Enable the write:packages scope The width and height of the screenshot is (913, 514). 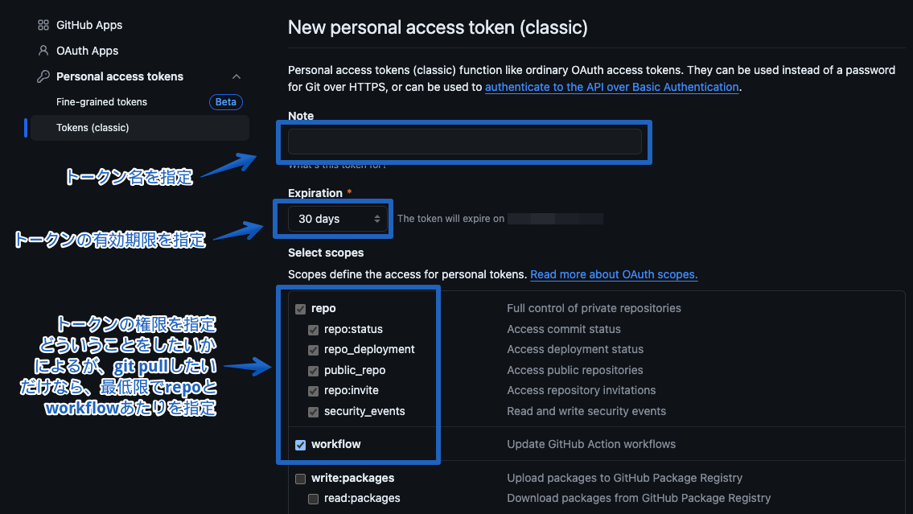(300, 478)
